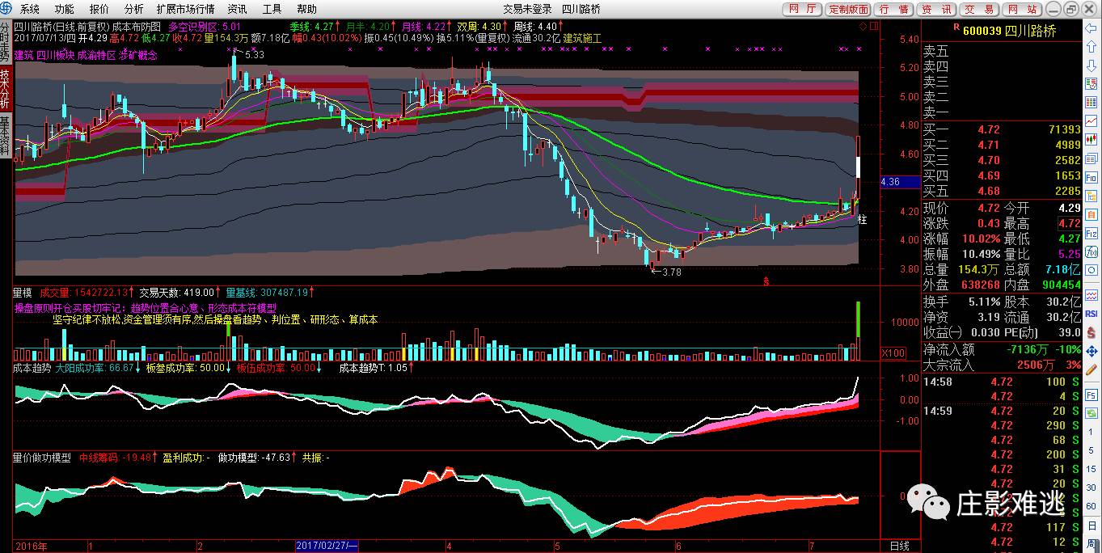Click the 网站 button
Viewport: 1102px width, 553px height.
coord(1022,9)
